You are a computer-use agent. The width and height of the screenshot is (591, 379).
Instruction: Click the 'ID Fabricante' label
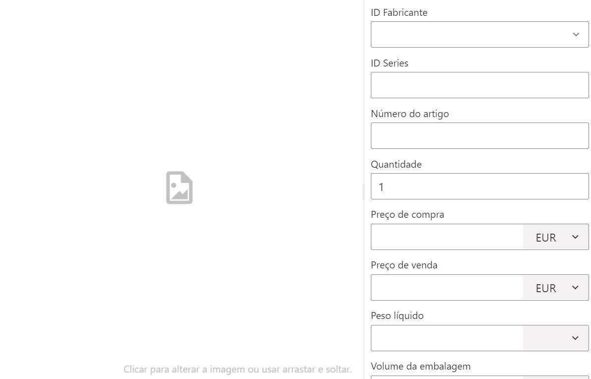pyautogui.click(x=399, y=12)
